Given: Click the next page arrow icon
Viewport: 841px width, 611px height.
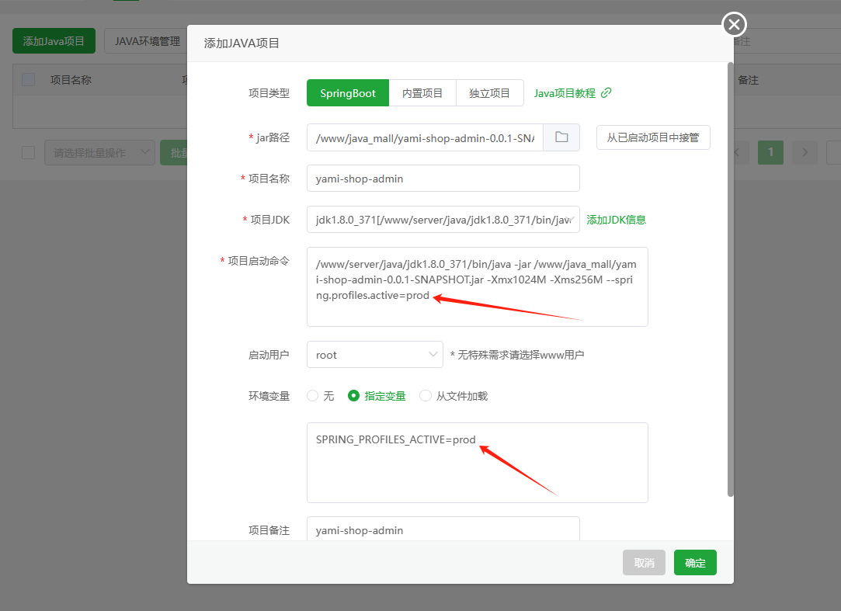Looking at the screenshot, I should pyautogui.click(x=805, y=152).
